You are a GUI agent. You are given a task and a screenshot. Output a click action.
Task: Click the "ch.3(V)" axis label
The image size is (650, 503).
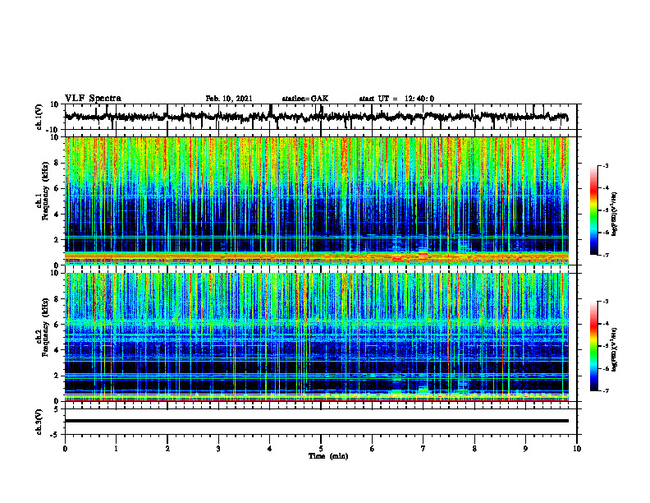click(39, 422)
